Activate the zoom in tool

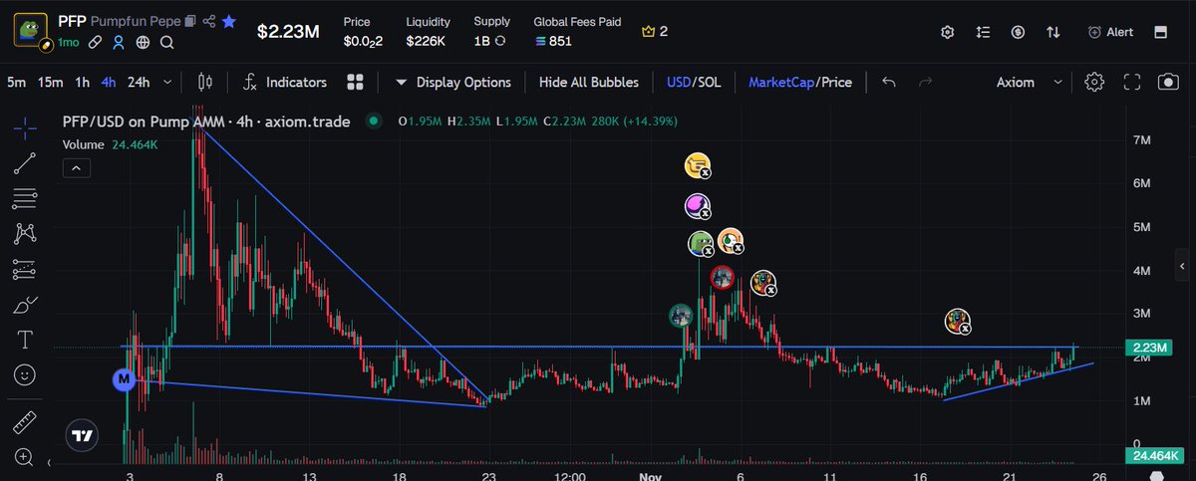25,458
